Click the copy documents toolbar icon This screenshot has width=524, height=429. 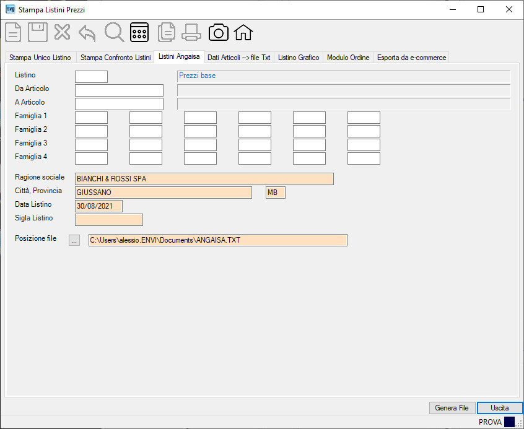click(x=167, y=32)
